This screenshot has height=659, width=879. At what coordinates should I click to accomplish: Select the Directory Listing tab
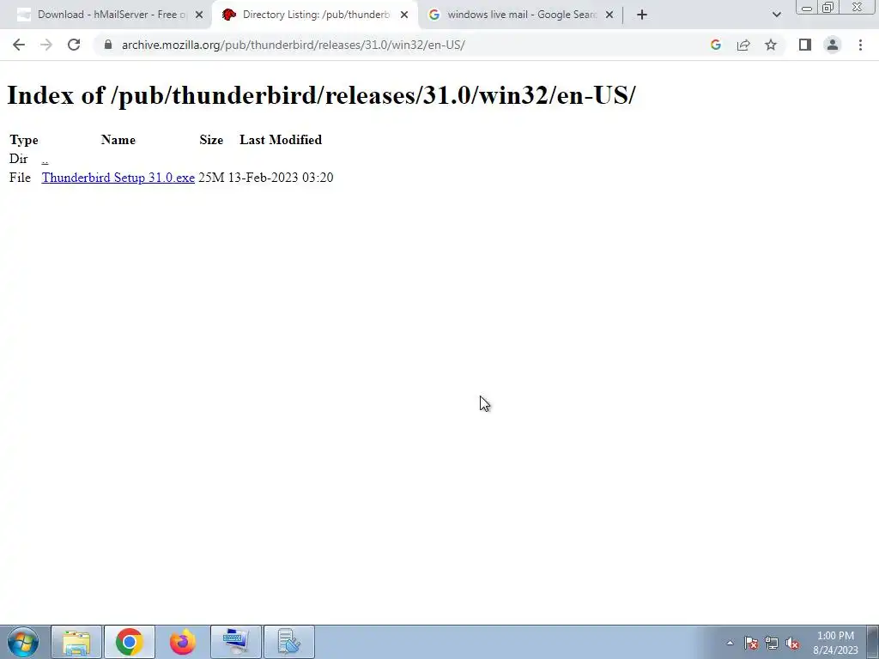tap(316, 15)
